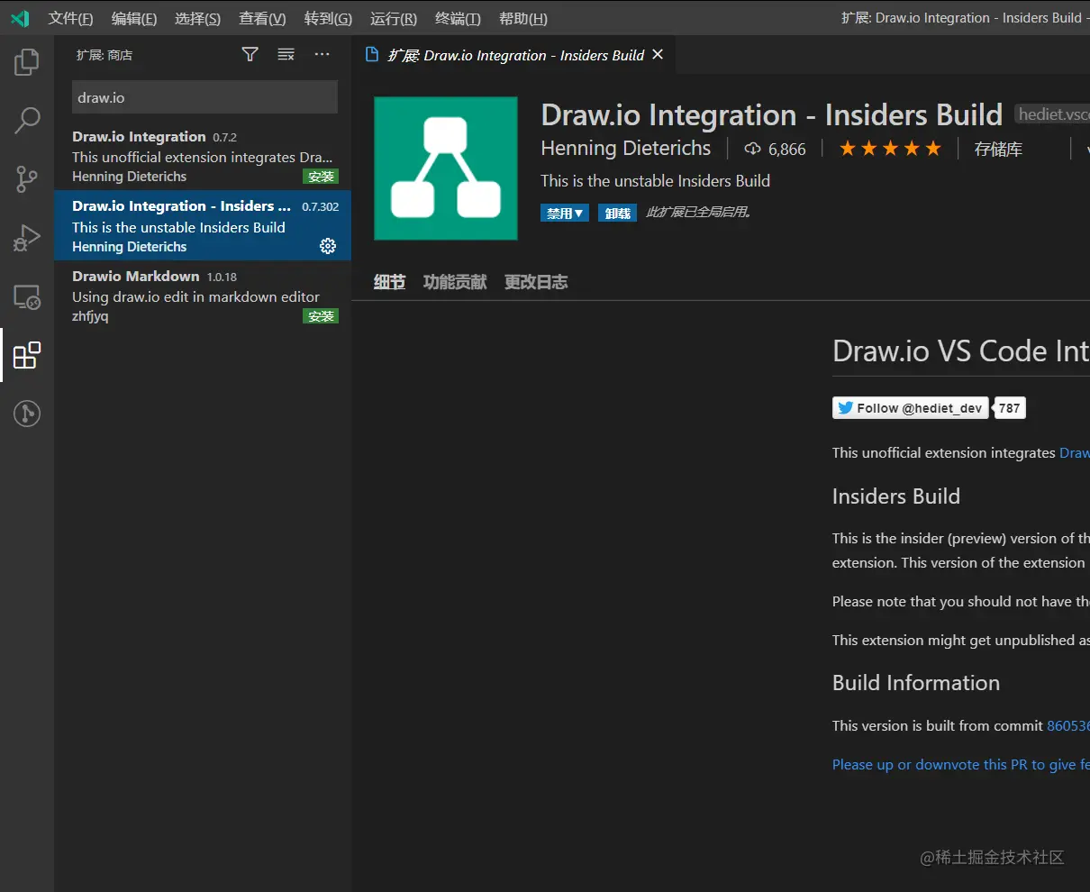Open the 终端(T) menu
This screenshot has height=892, width=1090.
pyautogui.click(x=458, y=18)
